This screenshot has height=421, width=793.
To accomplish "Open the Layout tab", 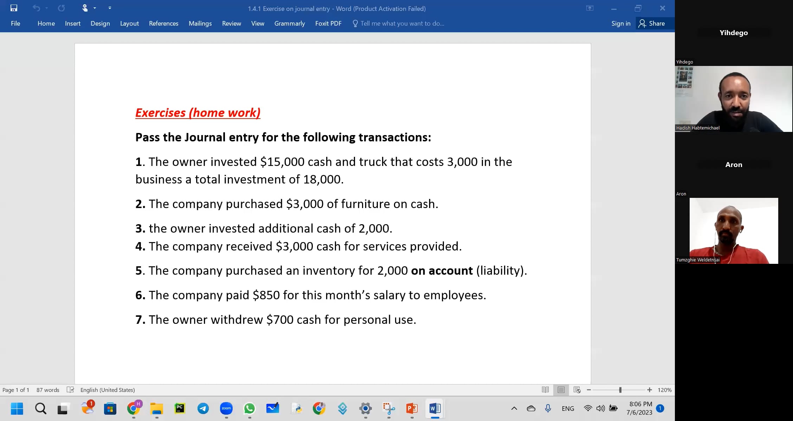I will pyautogui.click(x=129, y=24).
